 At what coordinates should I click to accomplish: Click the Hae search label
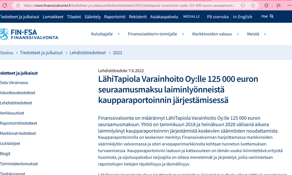click(x=264, y=16)
